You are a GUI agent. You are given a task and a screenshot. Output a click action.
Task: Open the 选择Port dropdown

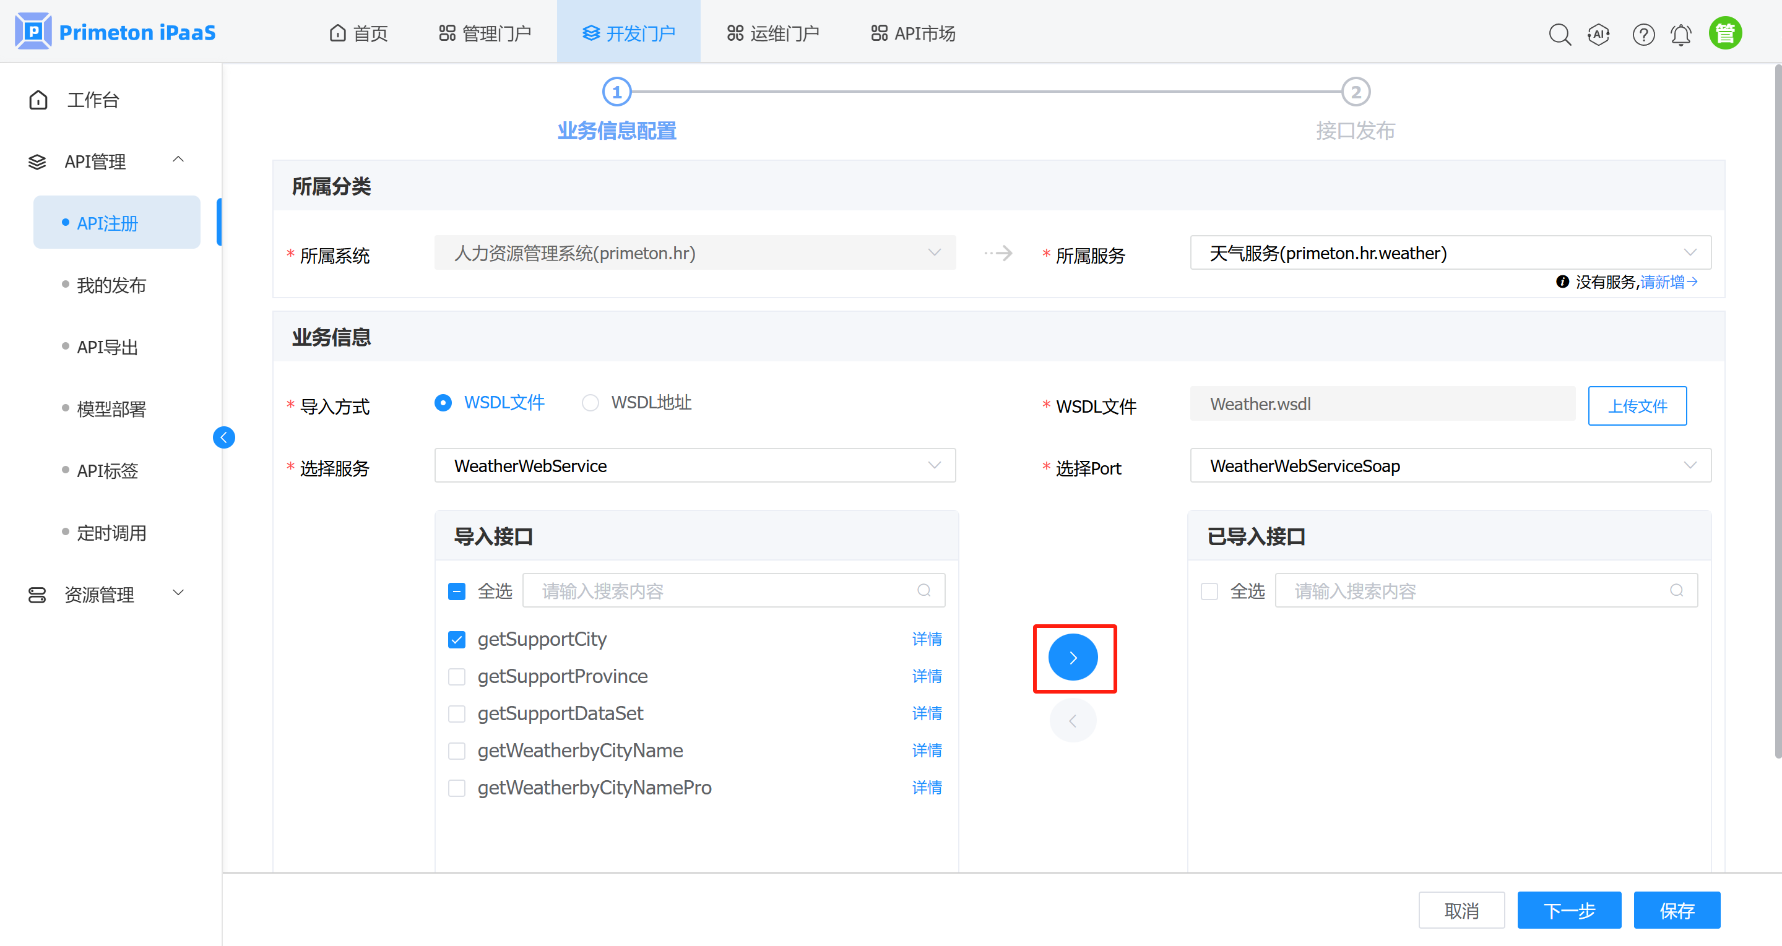(x=1450, y=466)
